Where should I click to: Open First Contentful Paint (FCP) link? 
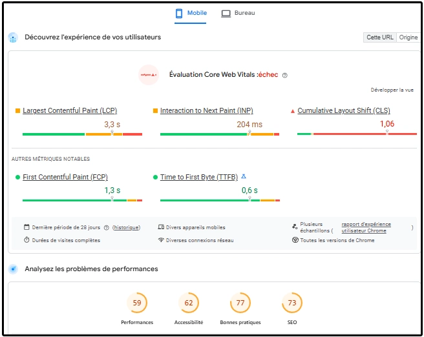(65, 177)
